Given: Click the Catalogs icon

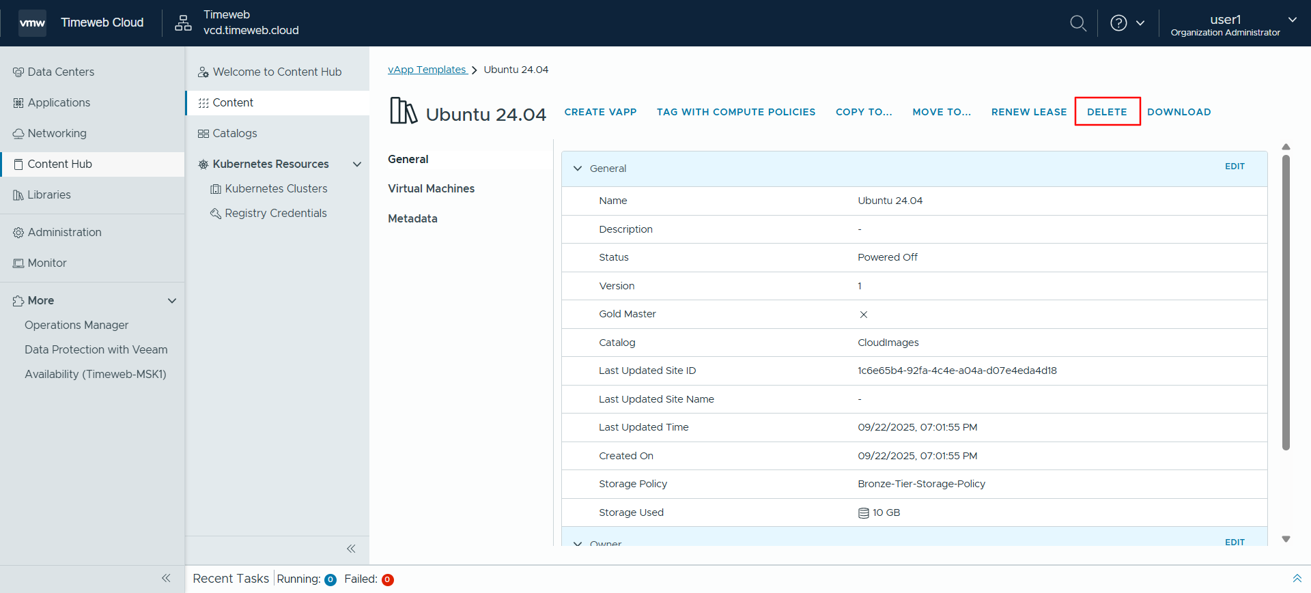Looking at the screenshot, I should pyautogui.click(x=203, y=134).
